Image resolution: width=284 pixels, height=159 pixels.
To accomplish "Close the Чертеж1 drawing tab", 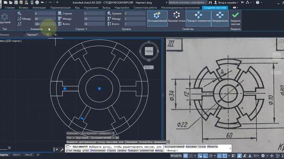I will click(47, 34).
